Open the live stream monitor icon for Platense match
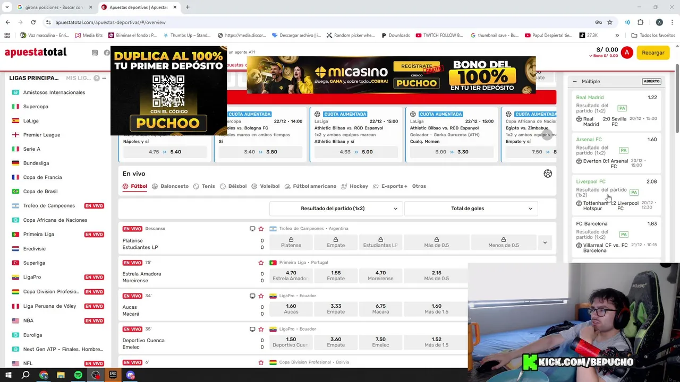The height and width of the screenshot is (382, 680). tap(252, 229)
